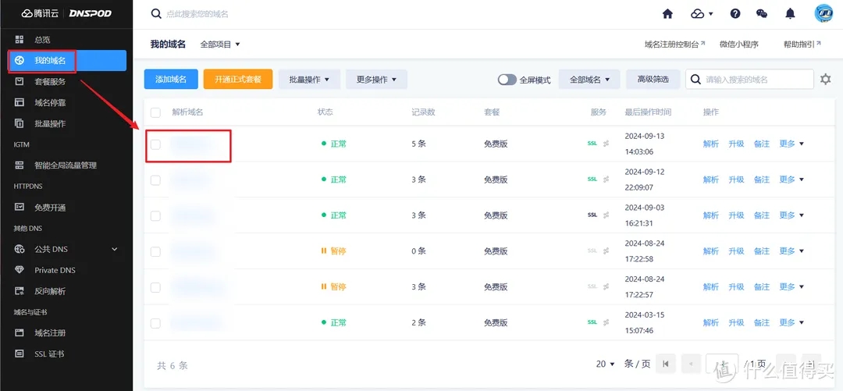Focus the top domain search field
843x391 pixels.
click(x=312, y=14)
